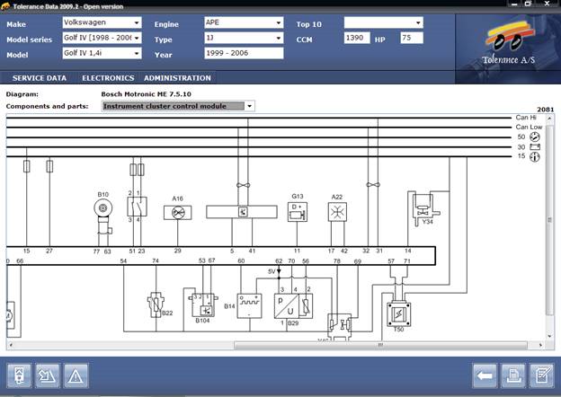Select the A22 component symbol
This screenshot has width=561, height=397.
tap(337, 212)
